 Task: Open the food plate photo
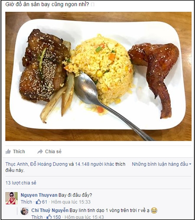(98, 76)
